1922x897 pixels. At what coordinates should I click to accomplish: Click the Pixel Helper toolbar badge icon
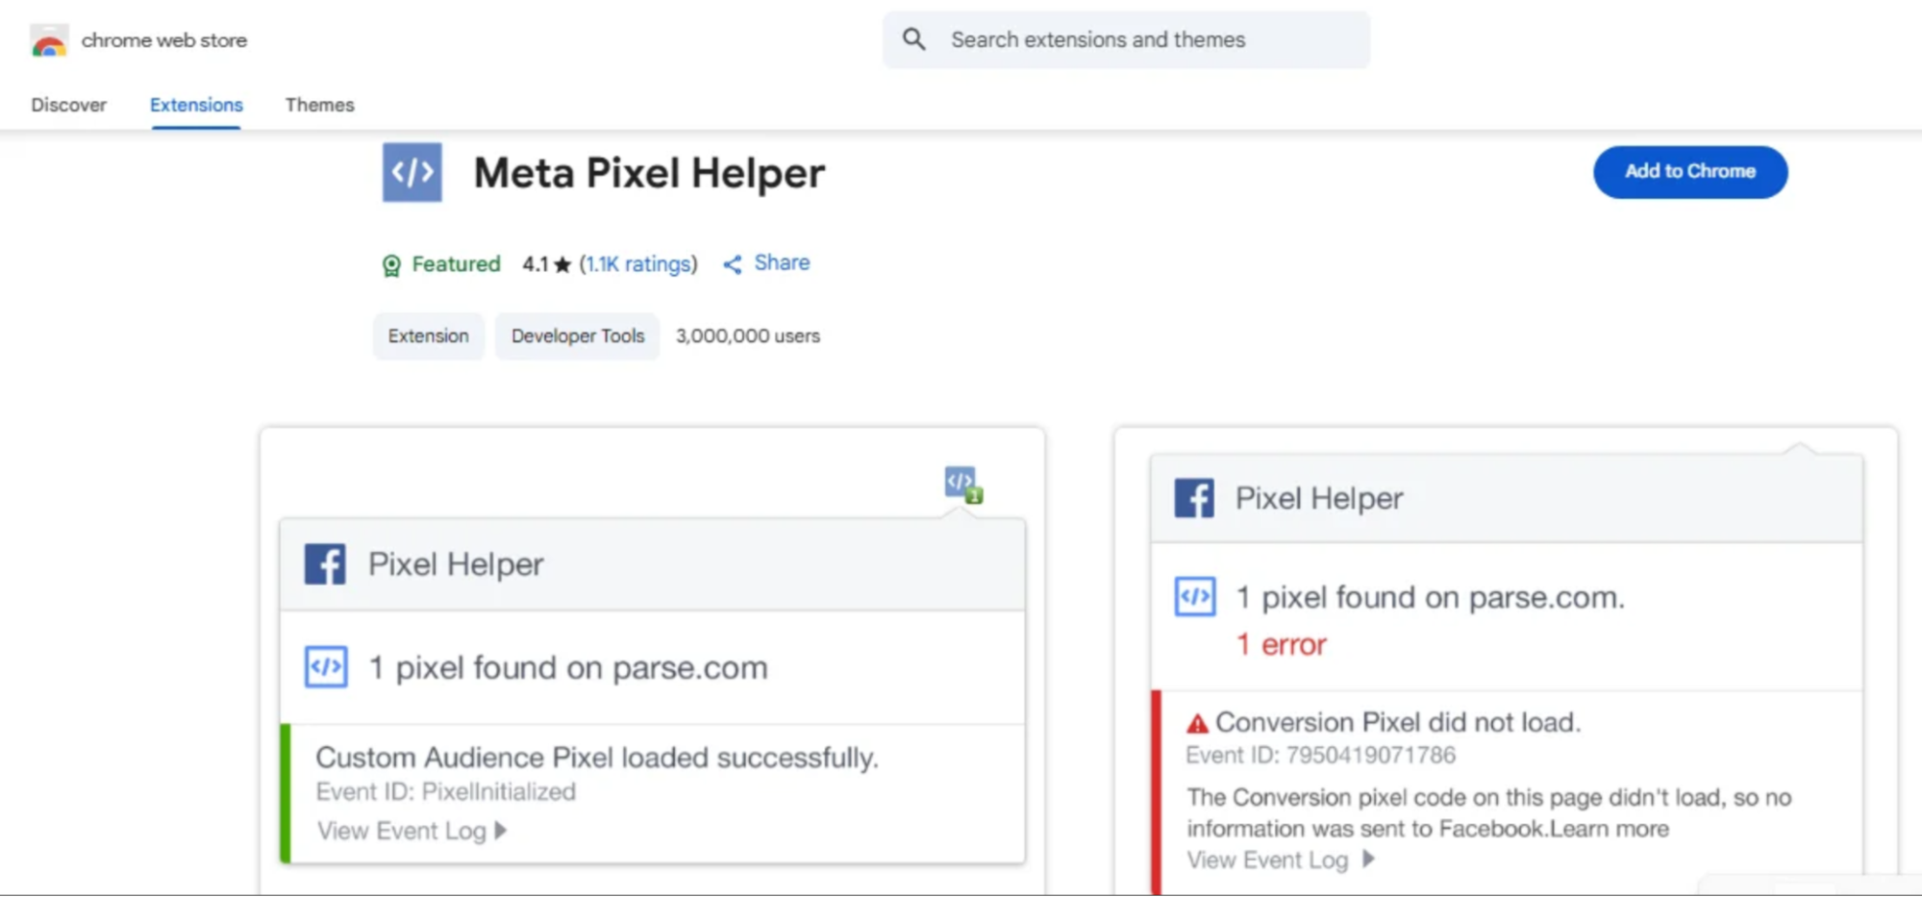coord(962,485)
